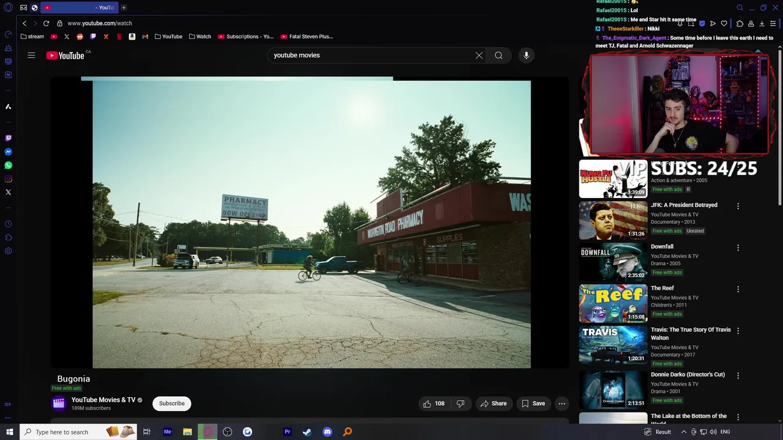
Task: Open options menu for Downfall
Action: point(738,248)
